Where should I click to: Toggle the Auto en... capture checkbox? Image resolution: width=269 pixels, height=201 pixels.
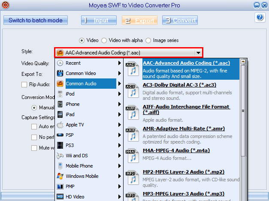34,126
